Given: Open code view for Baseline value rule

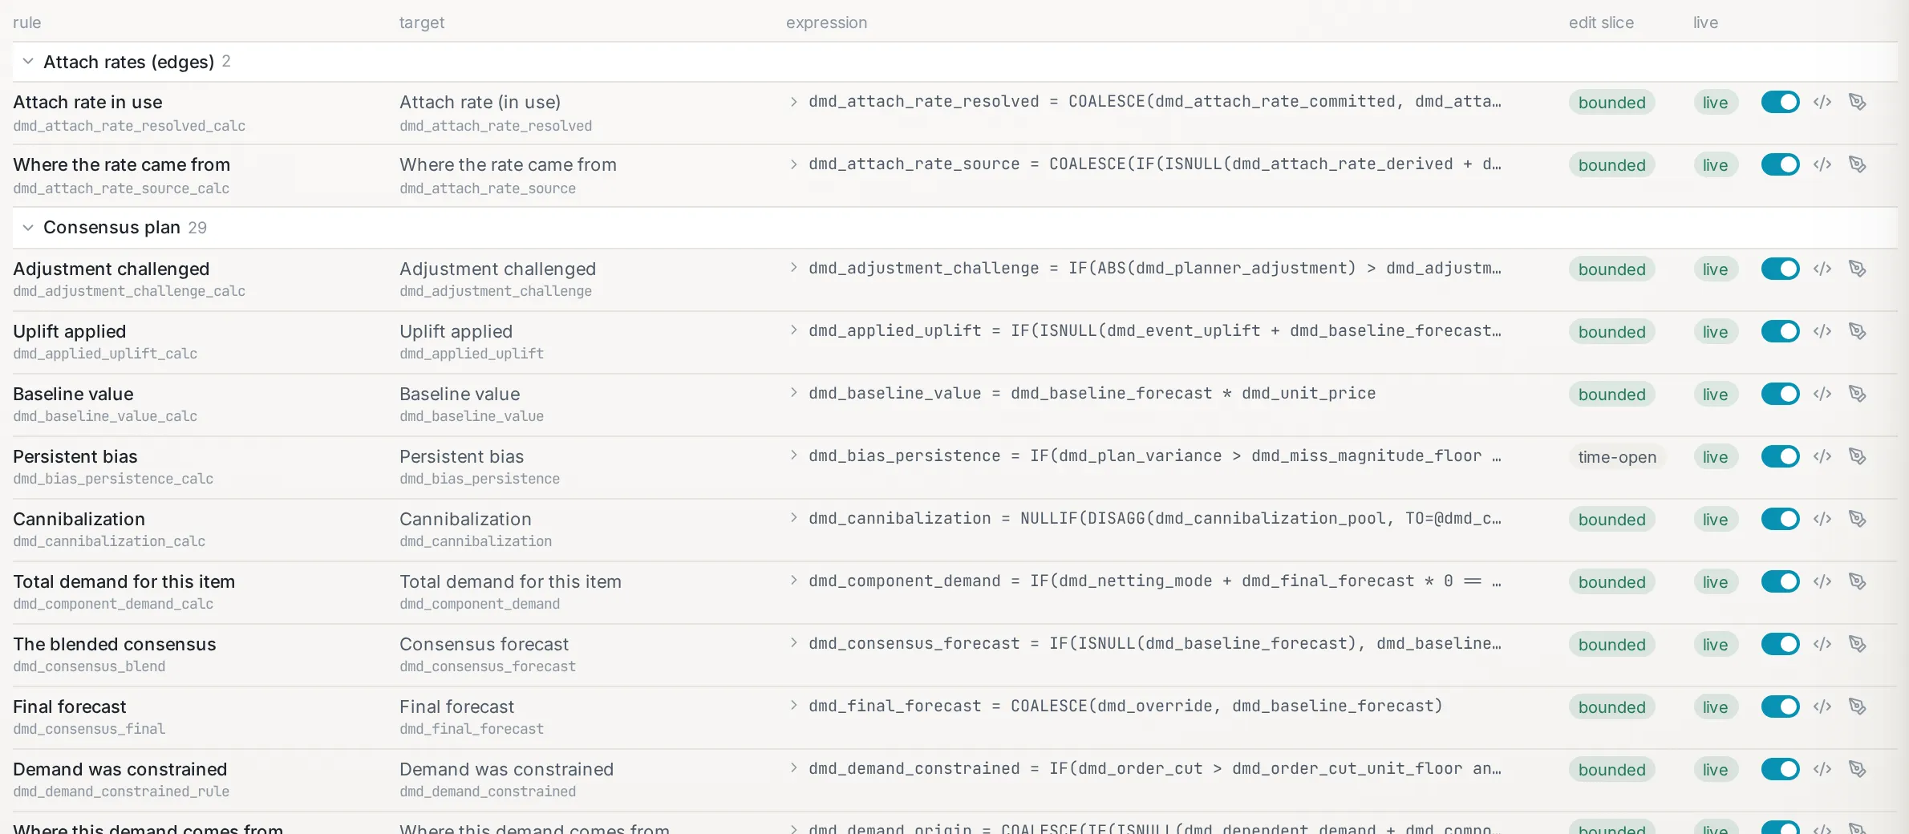Looking at the screenshot, I should pos(1822,394).
